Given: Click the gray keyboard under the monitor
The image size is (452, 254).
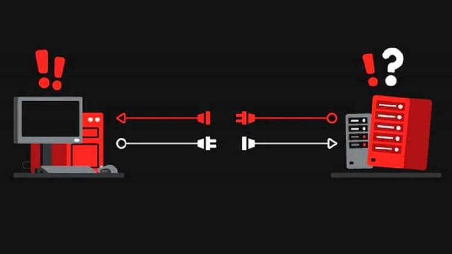Looking at the screenshot, I should [67, 170].
